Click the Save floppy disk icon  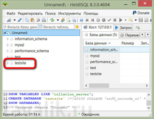[141, 20]
